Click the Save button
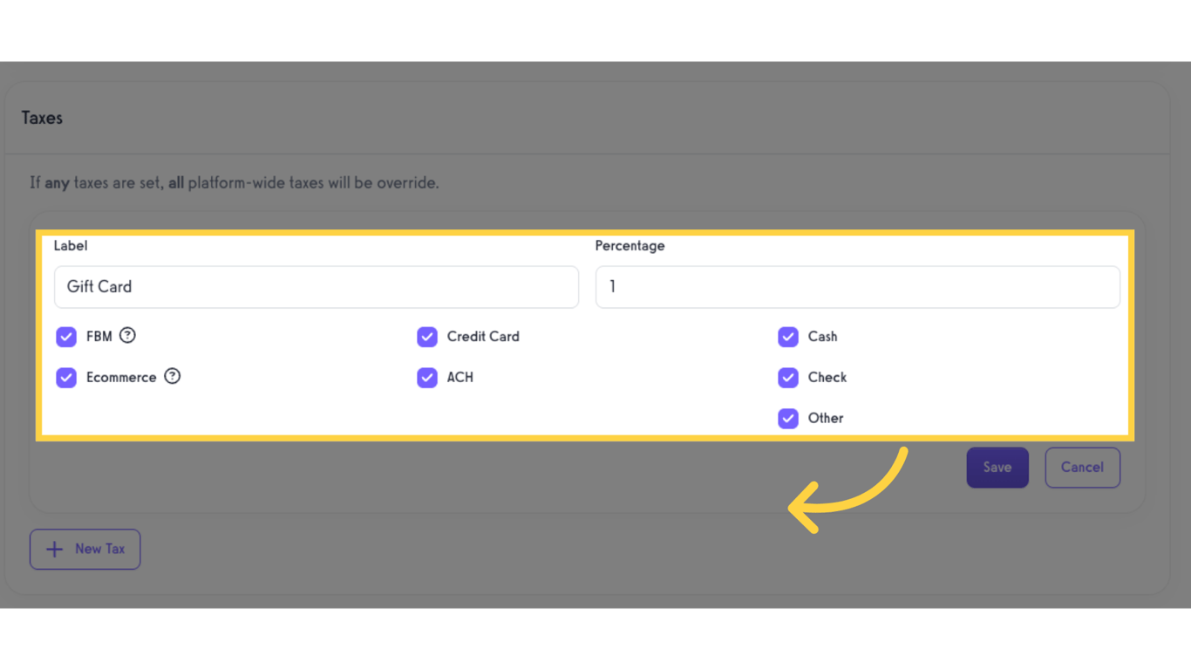 tap(997, 467)
